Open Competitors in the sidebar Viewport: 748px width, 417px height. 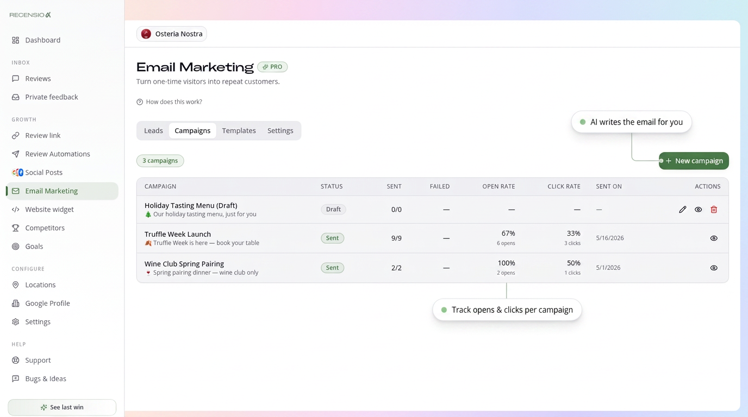click(x=62, y=228)
